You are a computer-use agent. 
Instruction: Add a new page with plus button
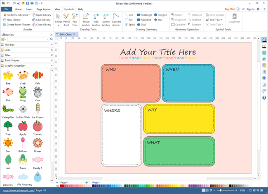87,182
